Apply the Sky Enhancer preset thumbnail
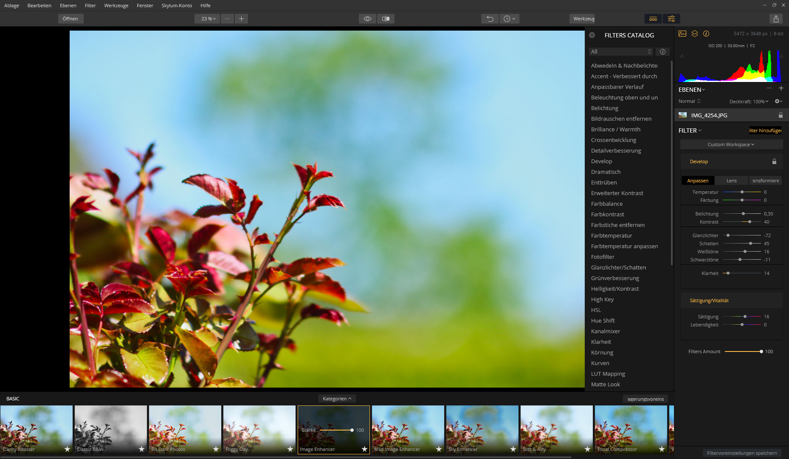This screenshot has height=459, width=789. point(482,430)
